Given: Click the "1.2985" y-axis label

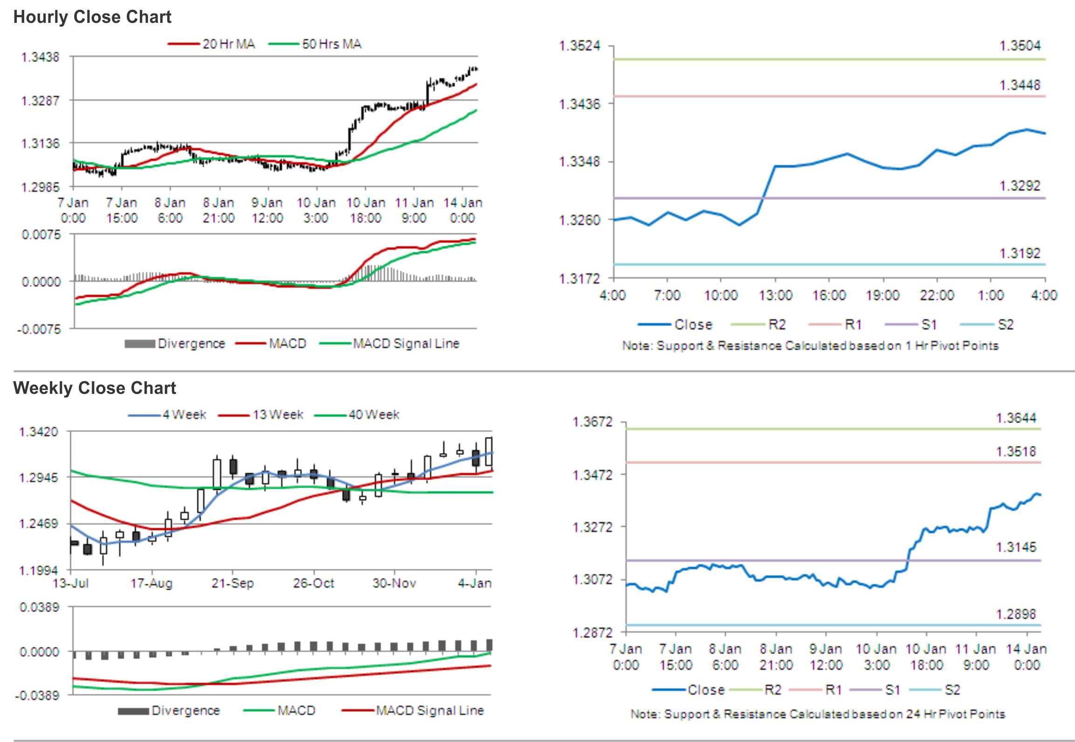Looking at the screenshot, I should [x=41, y=187].
